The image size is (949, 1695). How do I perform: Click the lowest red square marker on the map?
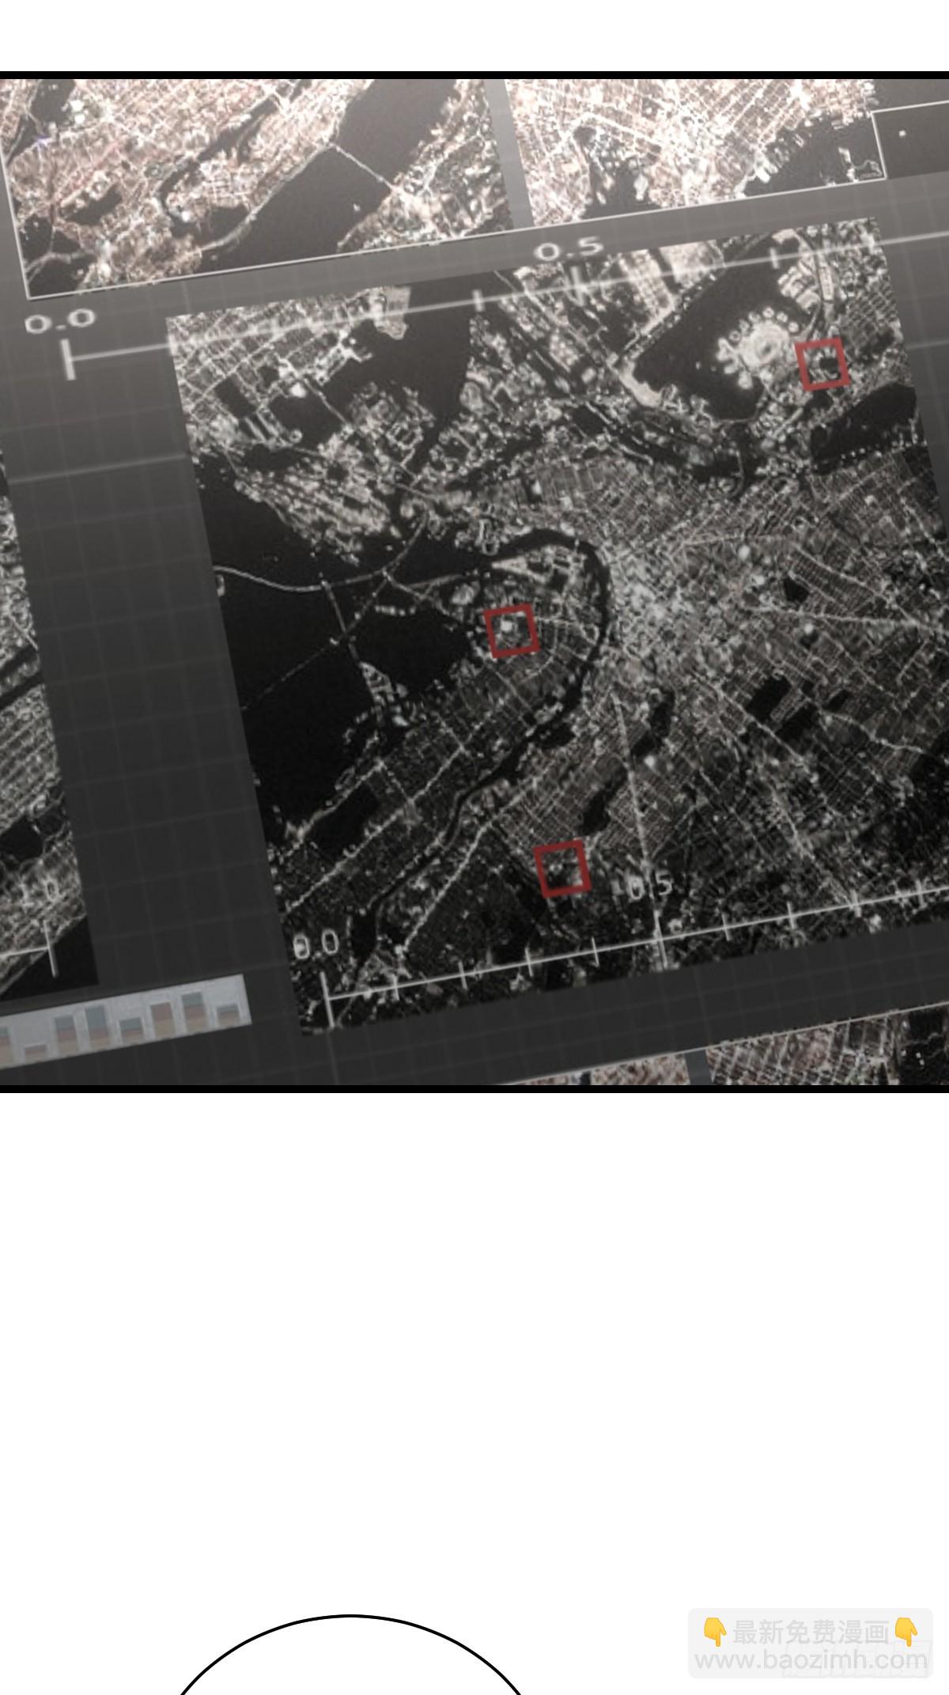point(562,868)
